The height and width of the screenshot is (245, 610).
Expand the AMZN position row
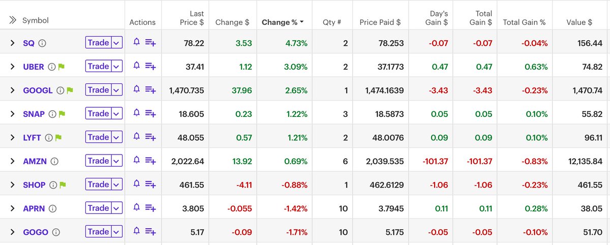click(x=13, y=162)
